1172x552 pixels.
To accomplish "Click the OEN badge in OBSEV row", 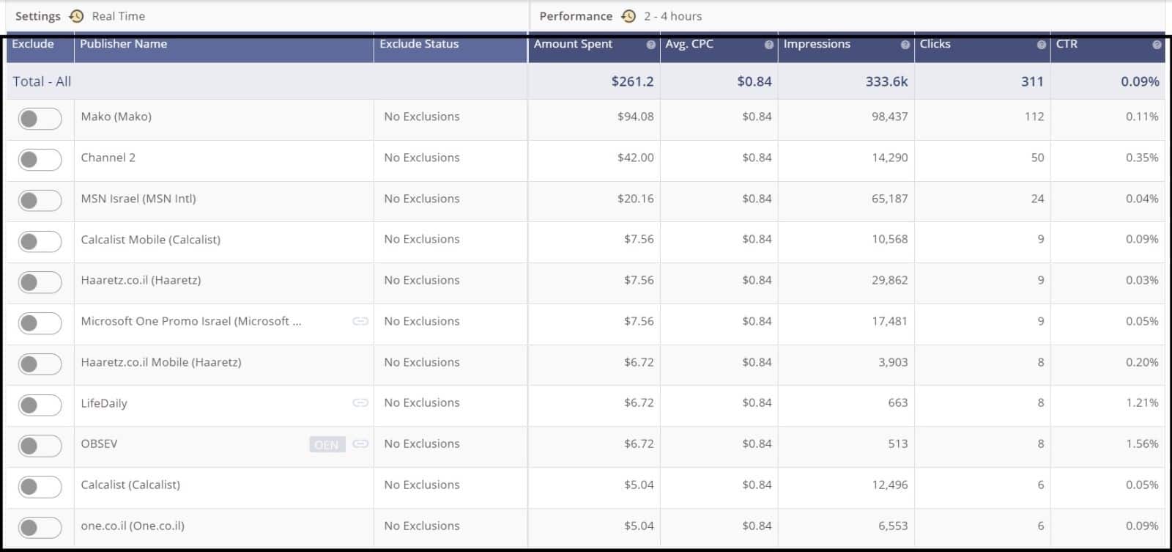I will click(327, 444).
